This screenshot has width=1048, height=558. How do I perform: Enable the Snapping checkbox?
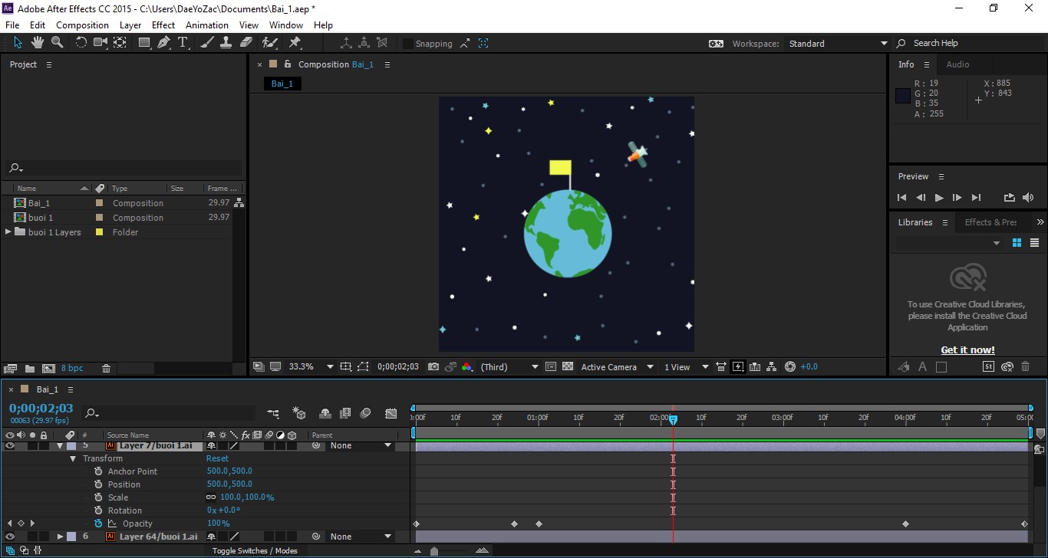[408, 44]
